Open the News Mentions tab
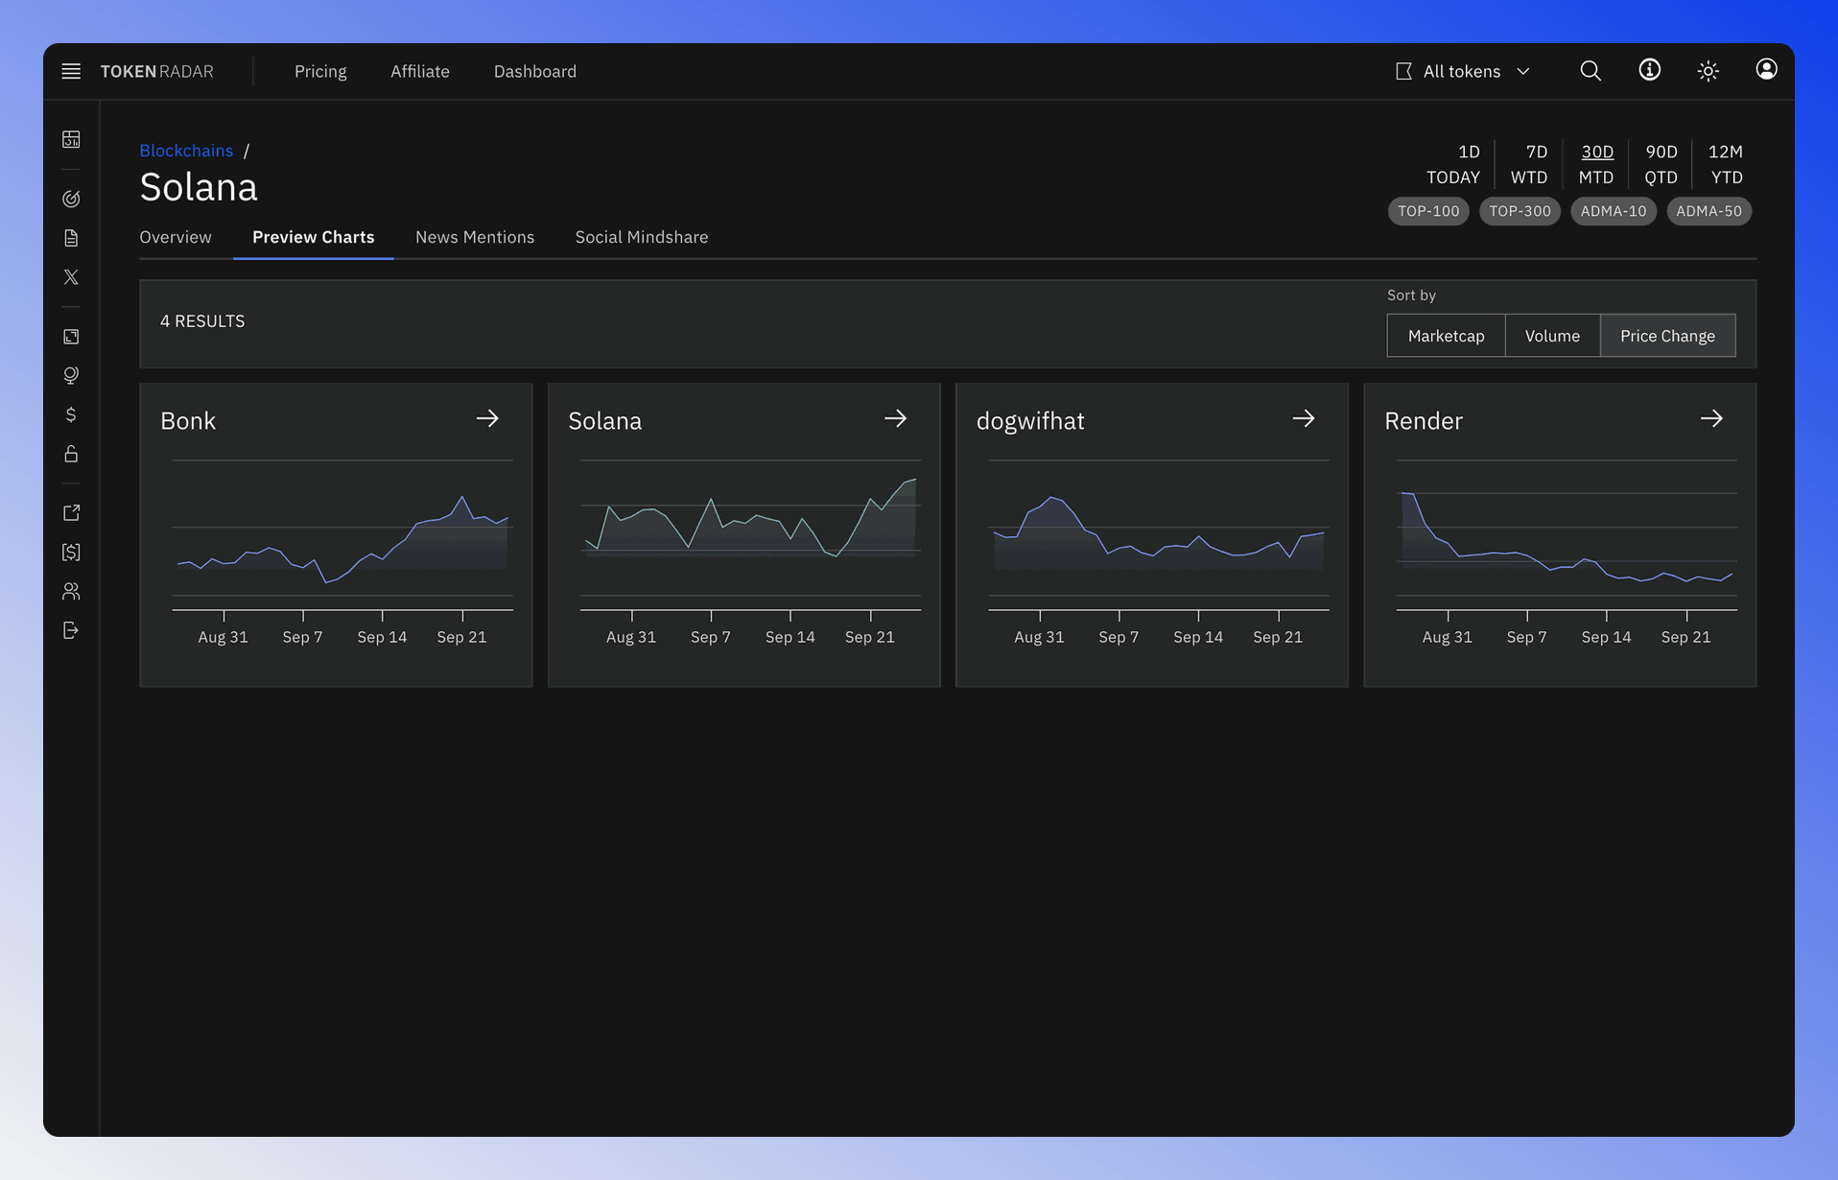 click(x=475, y=237)
